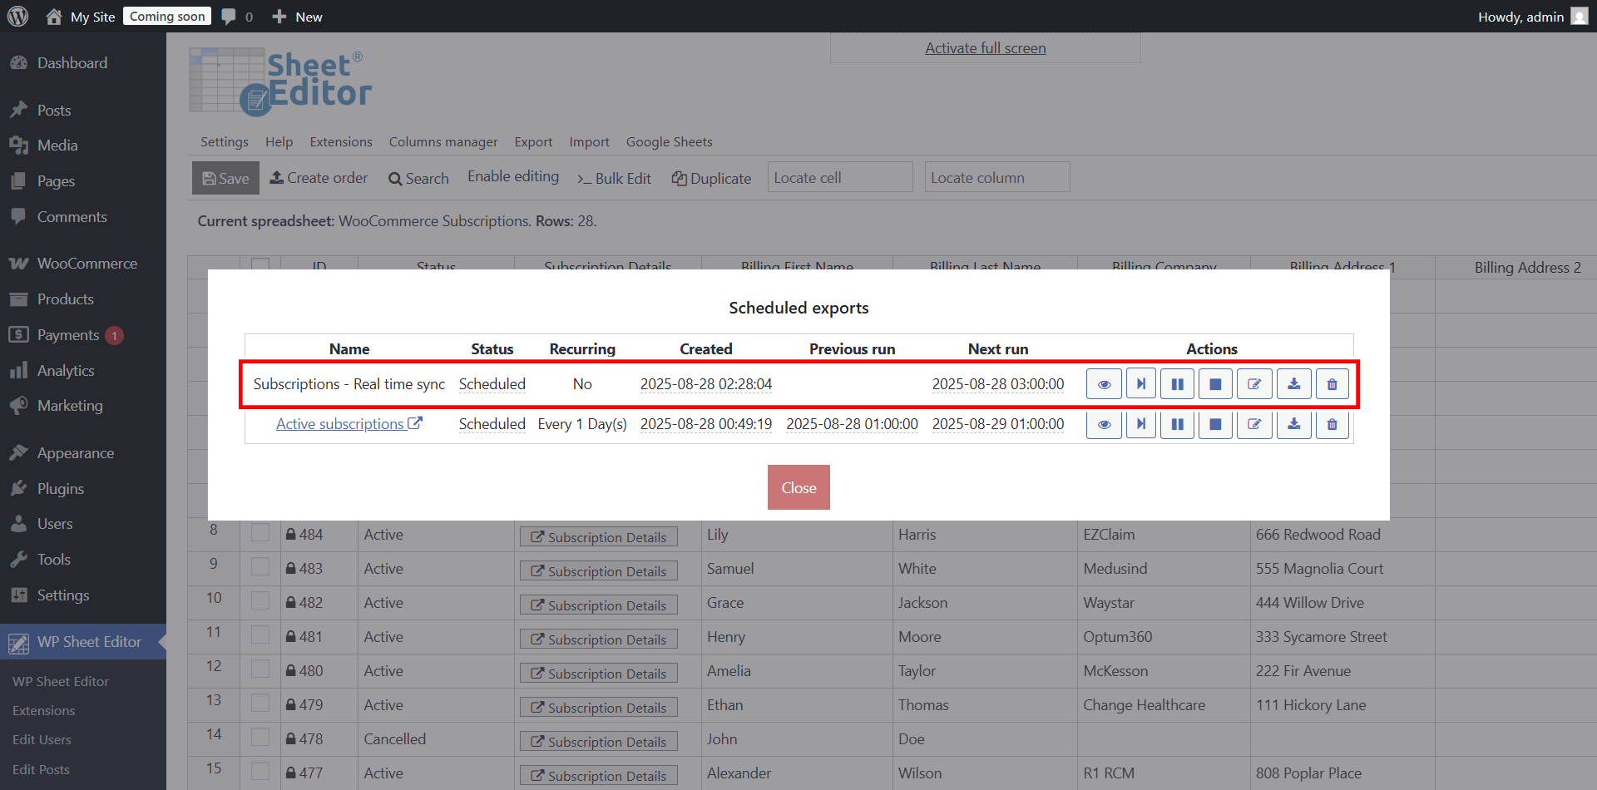
Task: Open Comments in the sidebar
Action: [83, 217]
